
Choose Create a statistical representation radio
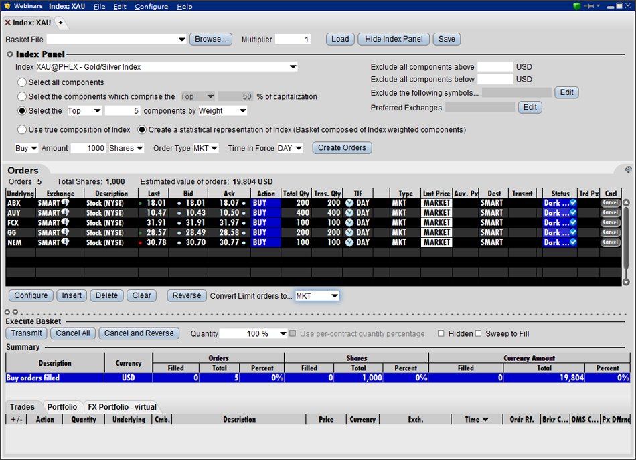[142, 129]
